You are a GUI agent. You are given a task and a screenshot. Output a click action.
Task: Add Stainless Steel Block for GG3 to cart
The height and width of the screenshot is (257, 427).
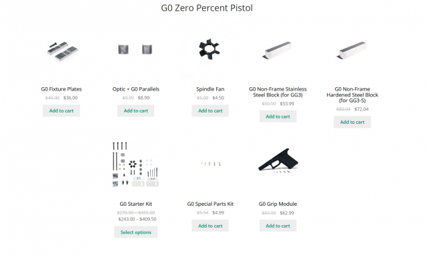tap(278, 117)
